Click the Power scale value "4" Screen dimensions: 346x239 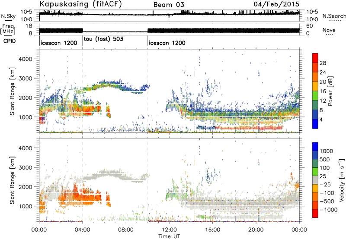pos(321,119)
